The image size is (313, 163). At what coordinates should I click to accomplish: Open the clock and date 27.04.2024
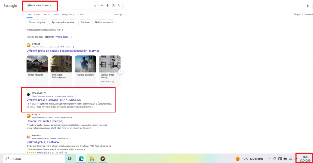point(305,159)
